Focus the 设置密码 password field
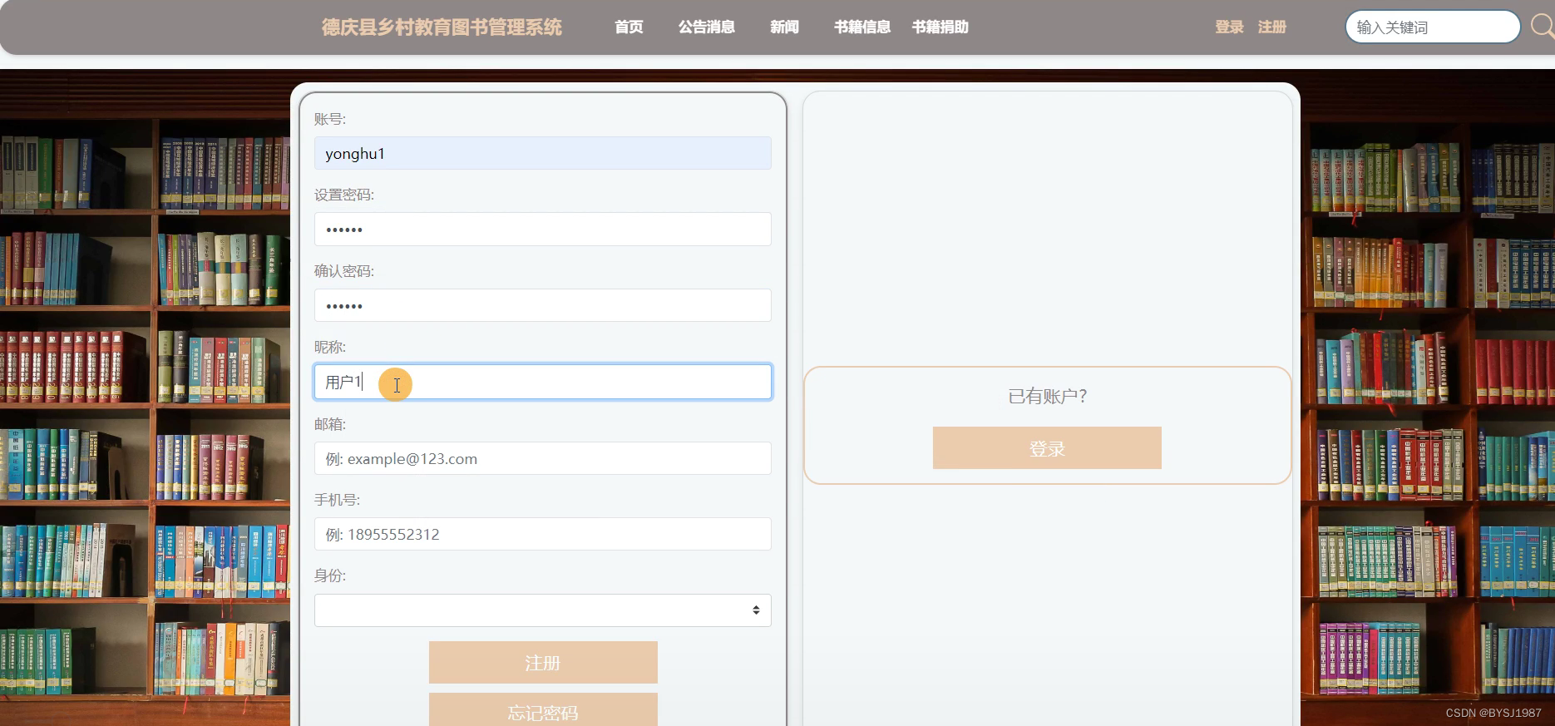This screenshot has width=1555, height=726. (x=543, y=229)
